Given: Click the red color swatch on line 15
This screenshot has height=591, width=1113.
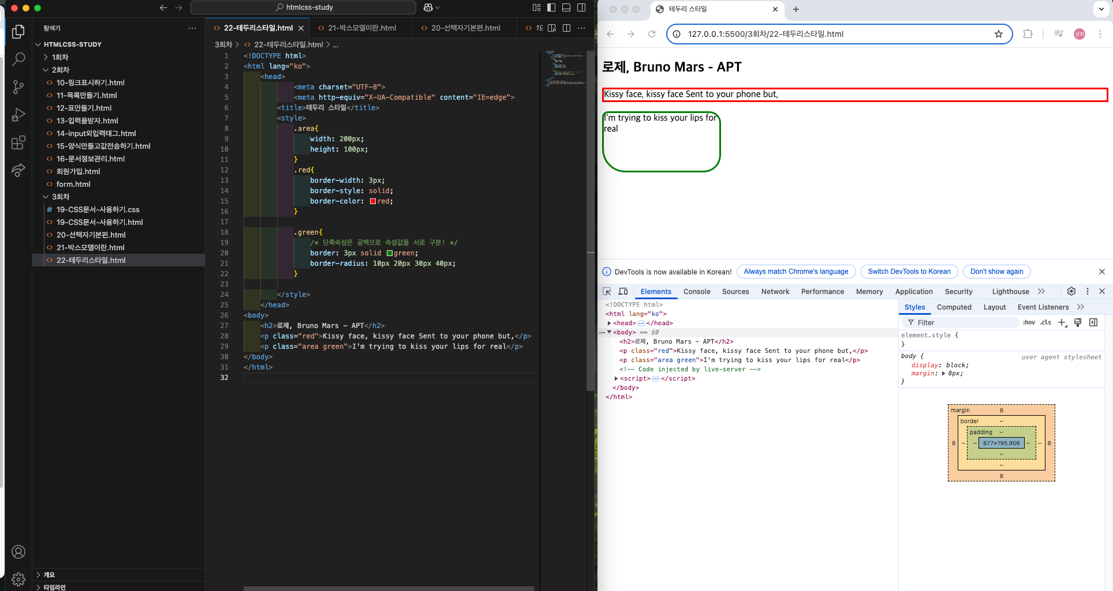Looking at the screenshot, I should point(373,201).
